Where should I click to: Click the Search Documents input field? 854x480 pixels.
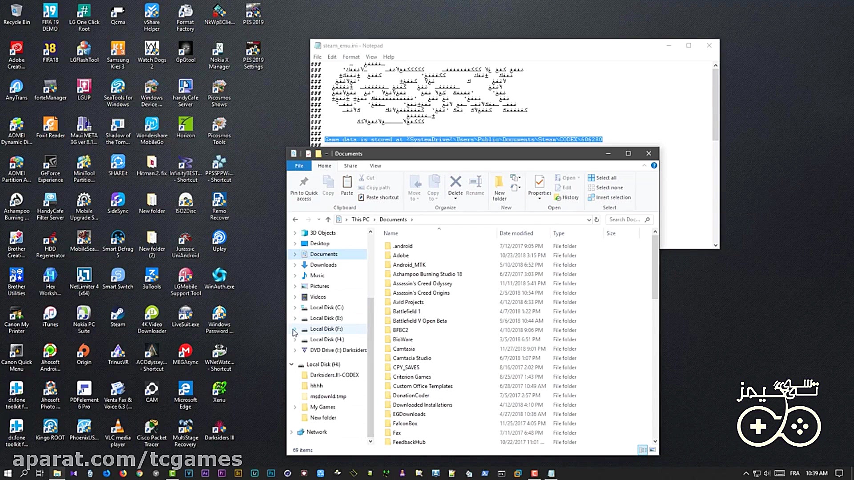coord(624,220)
